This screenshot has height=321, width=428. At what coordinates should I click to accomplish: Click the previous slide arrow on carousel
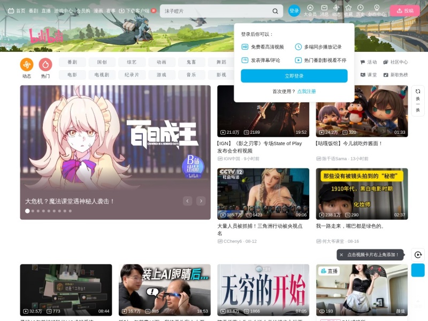point(188,201)
